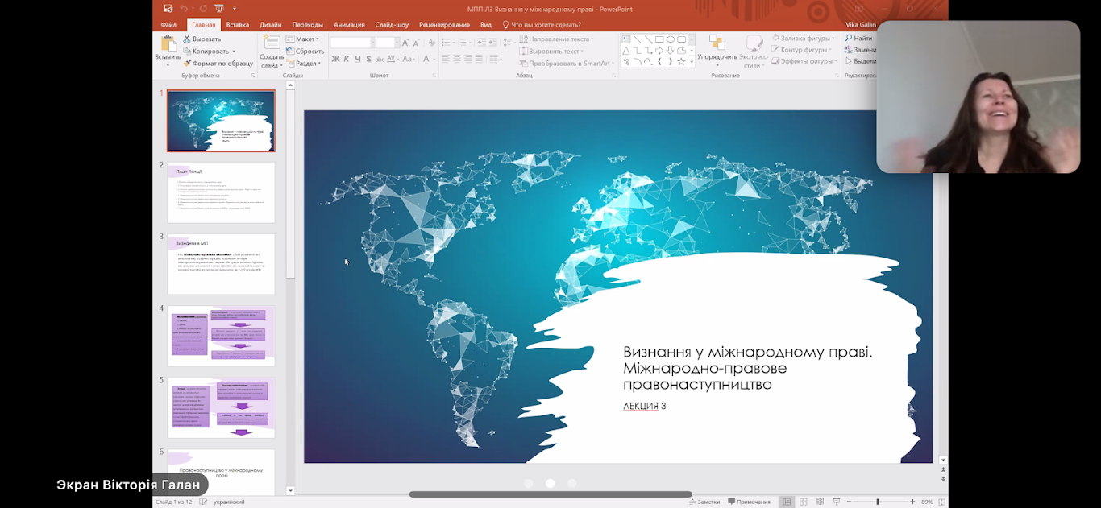This screenshot has height=508, width=1101.
Task: Switch to Slide Sorter view icon
Action: point(803,501)
